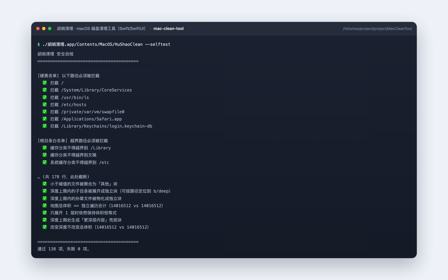This screenshot has height=280, width=448.
Task: Click the 胡哨清理 安全自检 heading line
Action: 55,54
